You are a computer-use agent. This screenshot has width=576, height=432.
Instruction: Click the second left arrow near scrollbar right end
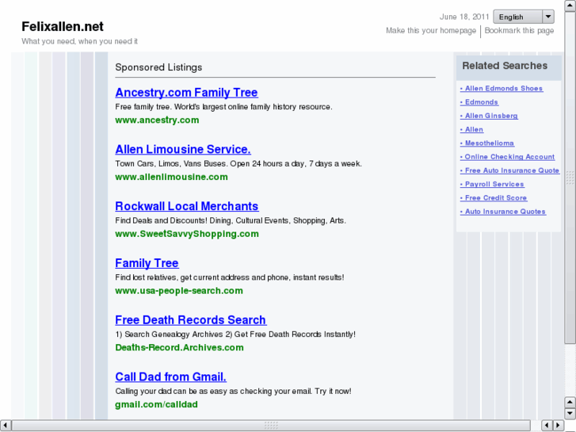547,426
